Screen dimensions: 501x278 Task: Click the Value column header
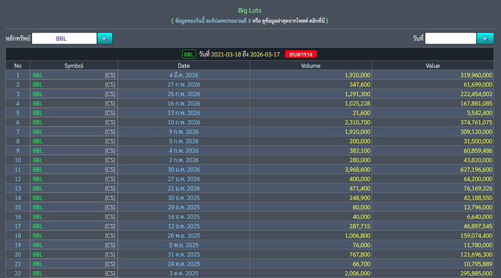pyautogui.click(x=433, y=66)
